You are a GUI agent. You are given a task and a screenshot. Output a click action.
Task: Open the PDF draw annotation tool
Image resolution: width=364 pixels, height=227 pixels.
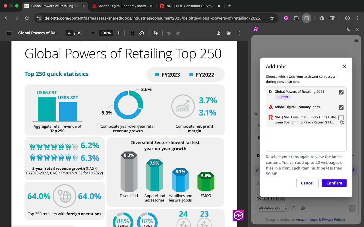[x=156, y=33]
